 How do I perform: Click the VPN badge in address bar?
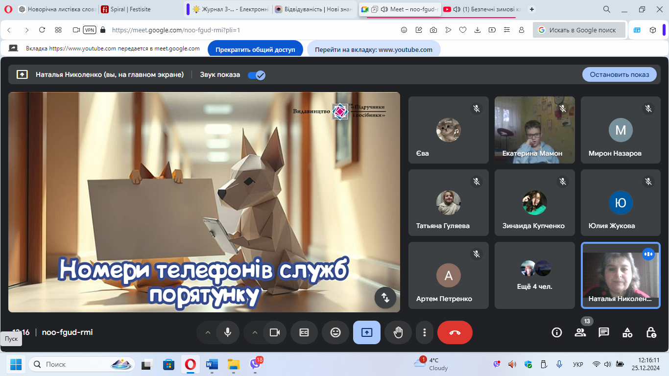pyautogui.click(x=90, y=30)
